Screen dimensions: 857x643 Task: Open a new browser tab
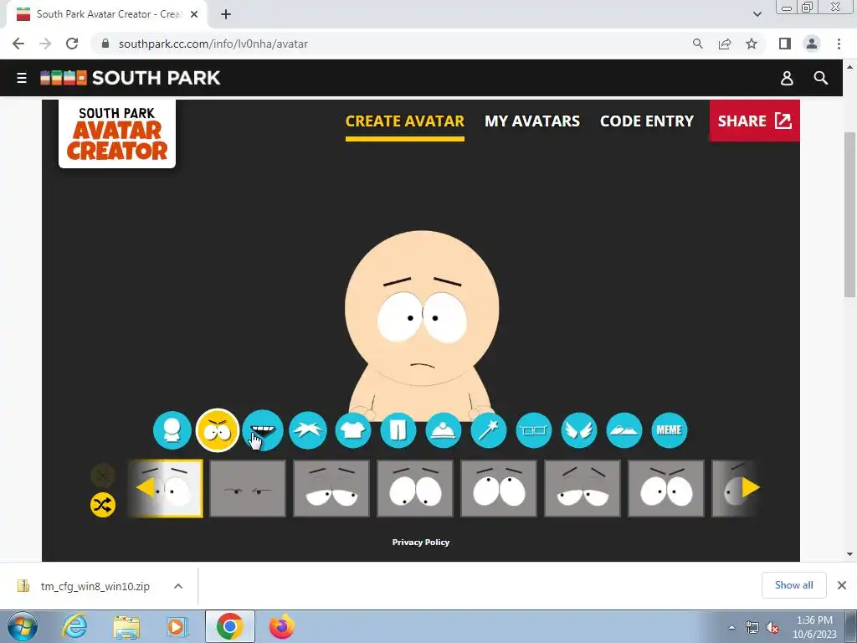(226, 15)
